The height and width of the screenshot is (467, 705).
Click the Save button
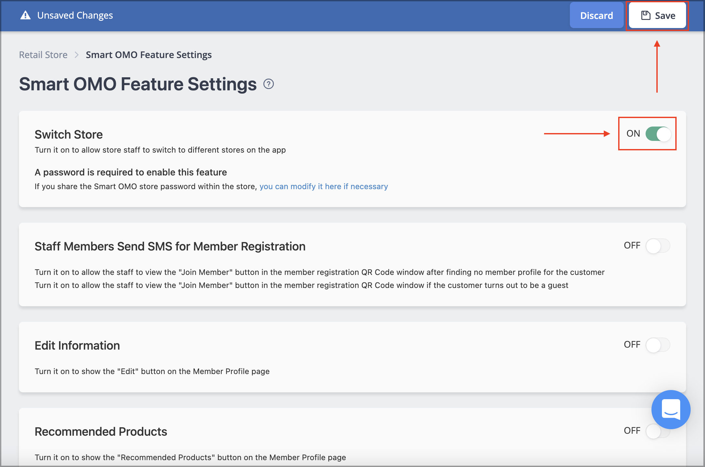[x=657, y=15]
